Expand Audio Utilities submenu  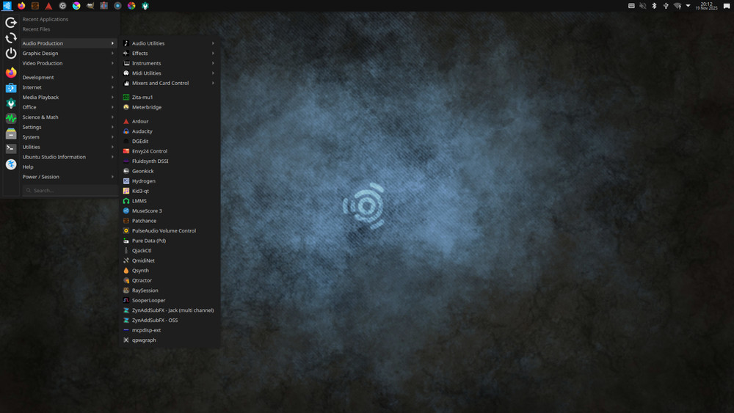click(170, 43)
